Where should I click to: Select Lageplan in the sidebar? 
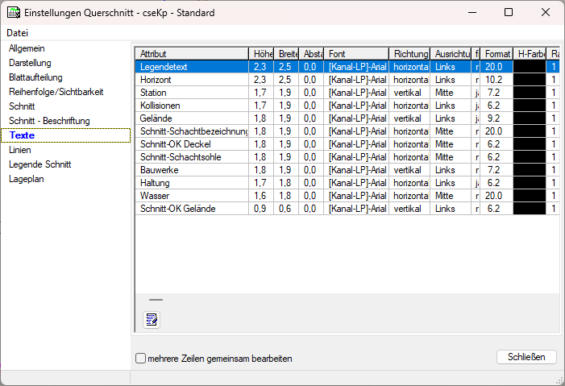tap(27, 179)
